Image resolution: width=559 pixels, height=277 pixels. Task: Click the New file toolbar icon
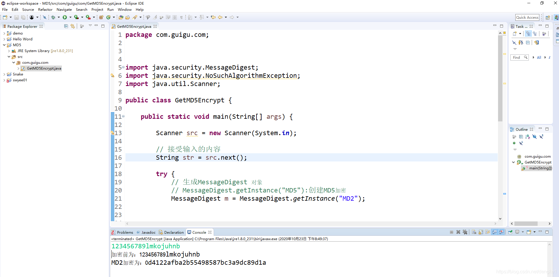pos(5,17)
